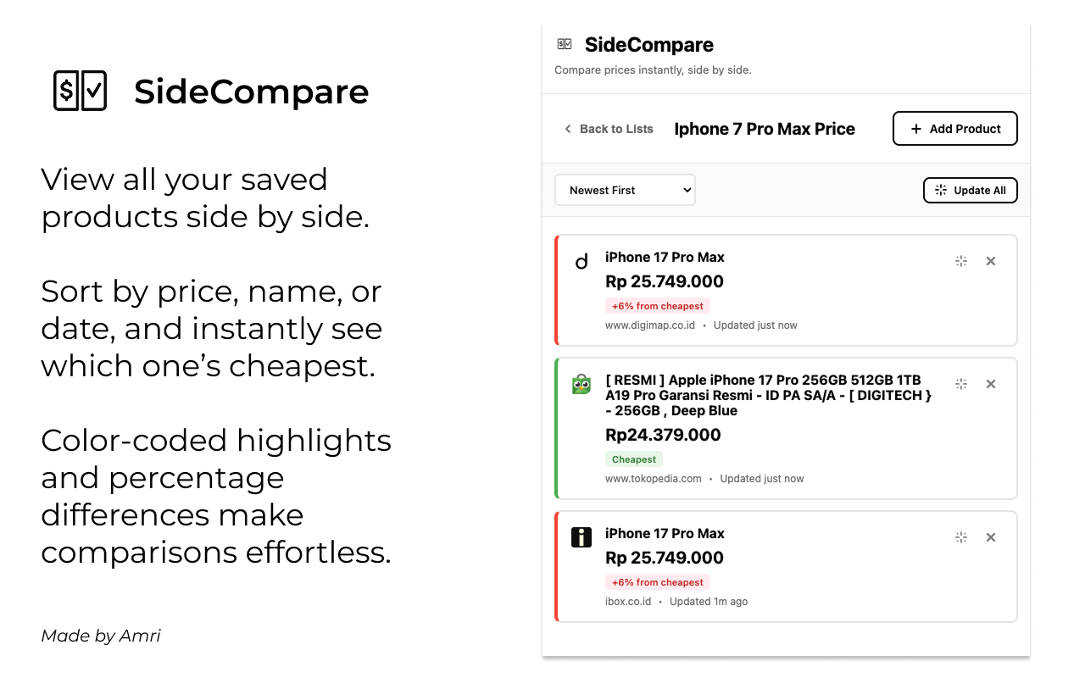Click the +6% from cheapest badge on Digimap card
Screen dimensions: 1085x678
click(658, 305)
